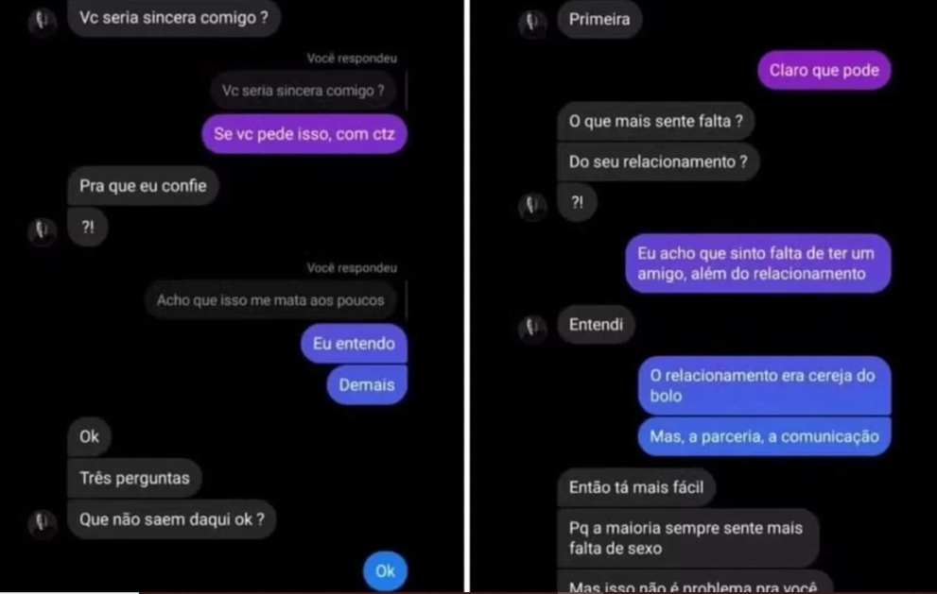The height and width of the screenshot is (594, 937).
Task: Select the 'Claro que pode' purple bubble
Action: 824,71
